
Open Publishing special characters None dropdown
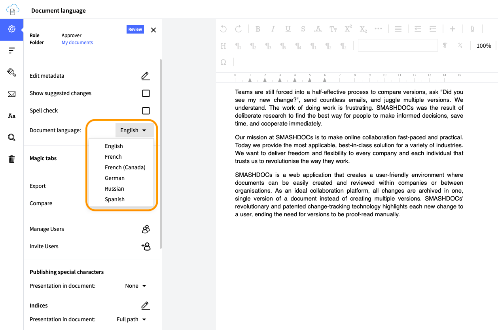[x=136, y=286]
